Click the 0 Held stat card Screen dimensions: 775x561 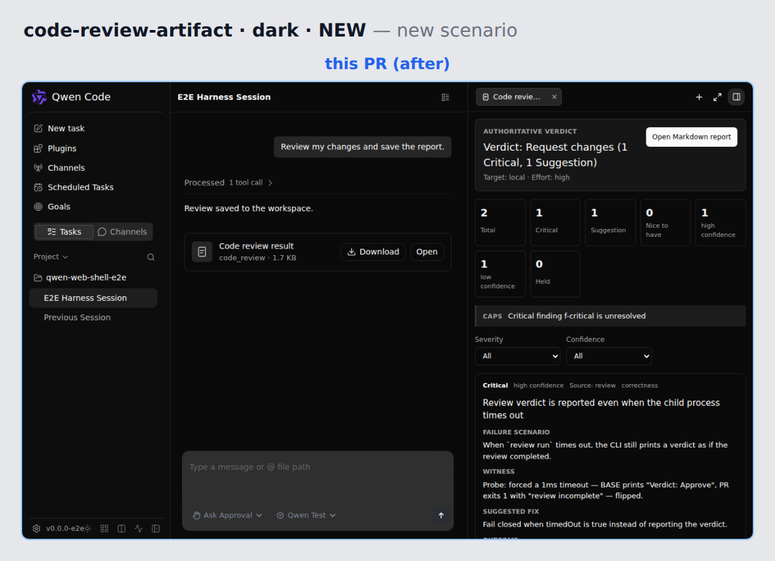click(x=556, y=274)
